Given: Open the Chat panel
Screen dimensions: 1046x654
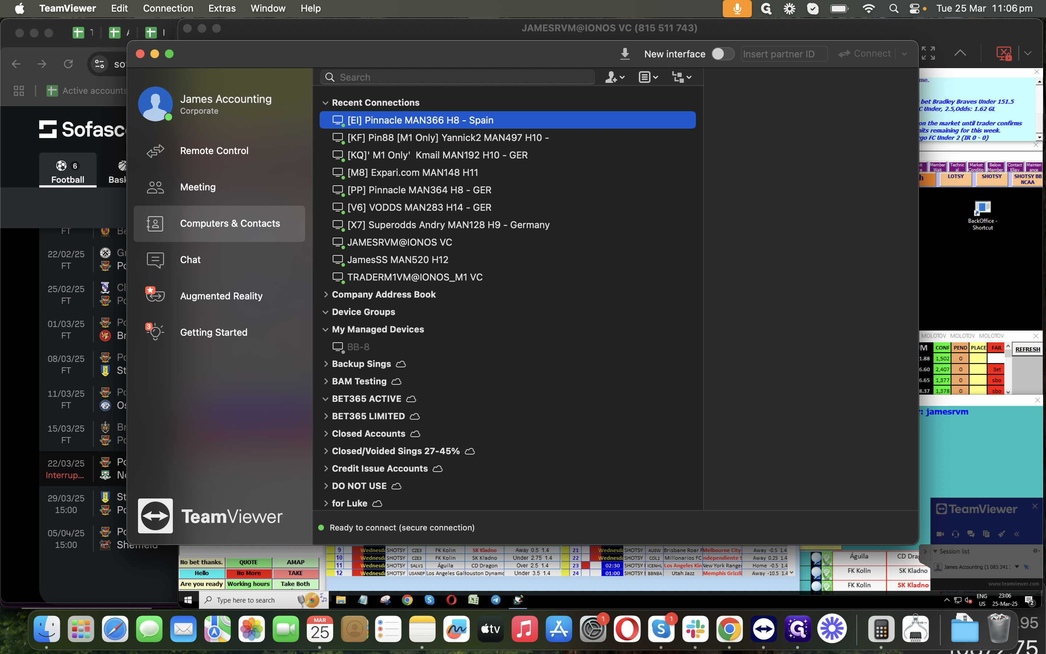Looking at the screenshot, I should click(x=219, y=259).
